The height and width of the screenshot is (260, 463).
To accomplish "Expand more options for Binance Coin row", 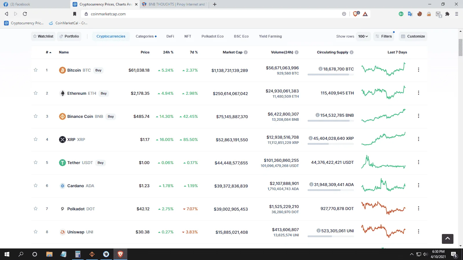I will [418, 116].
